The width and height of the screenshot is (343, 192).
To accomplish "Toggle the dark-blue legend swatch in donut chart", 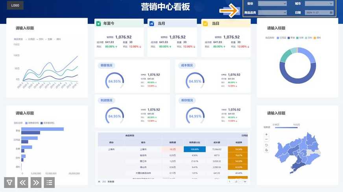I will click(289, 38).
